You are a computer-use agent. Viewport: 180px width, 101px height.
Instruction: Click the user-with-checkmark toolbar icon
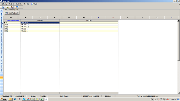pos(12,7)
